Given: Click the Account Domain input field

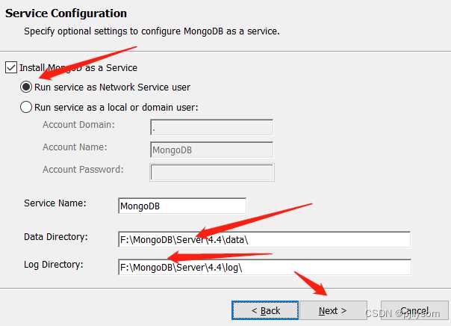Looking at the screenshot, I should (212, 127).
